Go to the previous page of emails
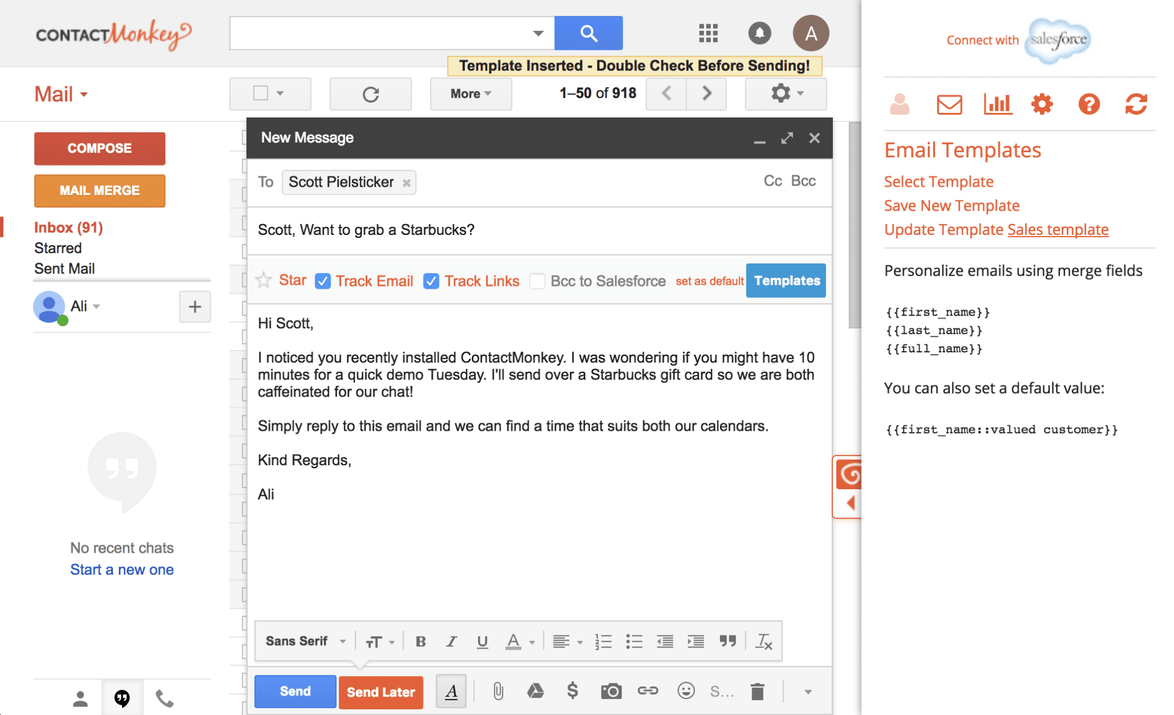Viewport: 1174px width, 715px height. tap(666, 93)
